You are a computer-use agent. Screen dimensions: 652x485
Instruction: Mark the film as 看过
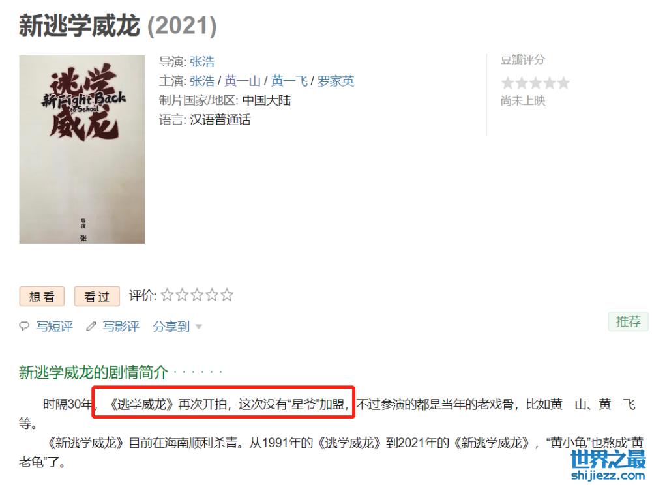point(97,297)
